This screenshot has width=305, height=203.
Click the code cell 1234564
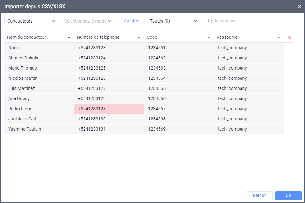179,78
